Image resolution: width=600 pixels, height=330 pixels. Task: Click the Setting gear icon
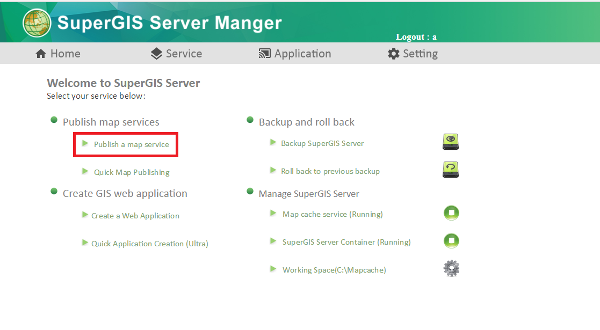[x=393, y=54]
